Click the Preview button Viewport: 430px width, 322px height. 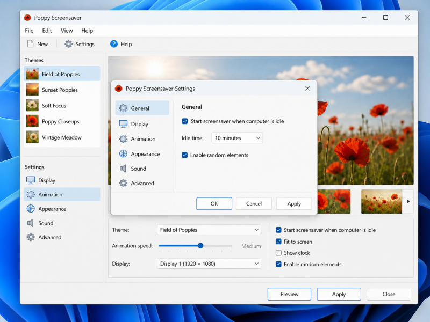click(x=289, y=294)
